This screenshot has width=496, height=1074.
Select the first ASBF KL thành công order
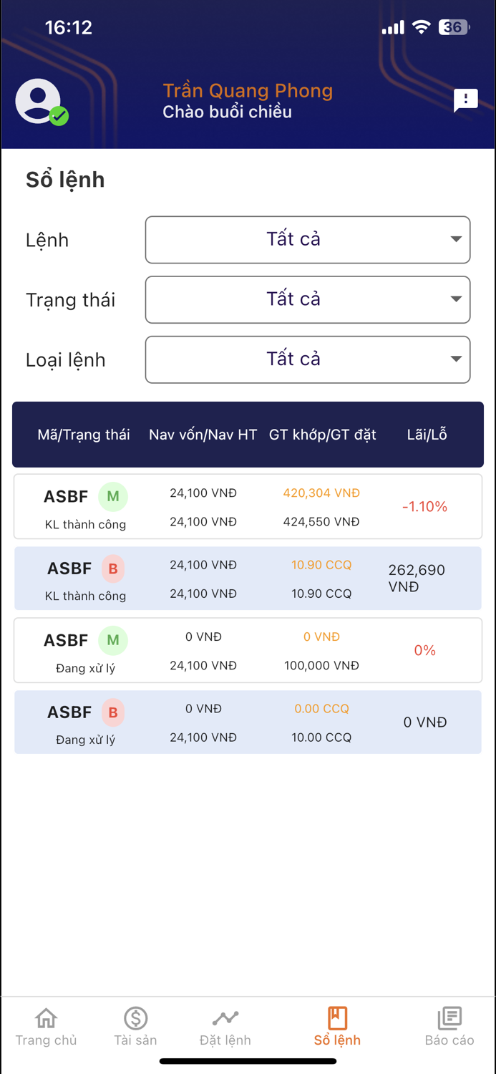(x=248, y=506)
